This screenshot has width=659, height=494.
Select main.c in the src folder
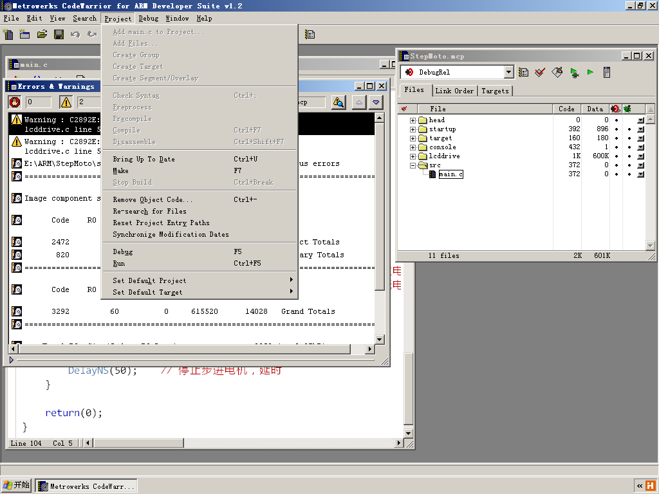[x=451, y=174]
